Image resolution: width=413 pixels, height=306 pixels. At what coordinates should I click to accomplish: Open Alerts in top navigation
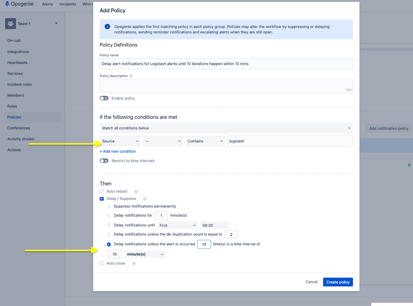(x=48, y=4)
